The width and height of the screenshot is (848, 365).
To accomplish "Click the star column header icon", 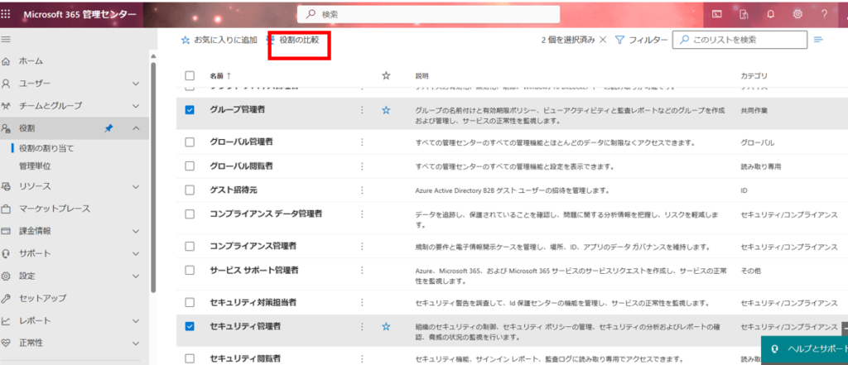I will (386, 75).
